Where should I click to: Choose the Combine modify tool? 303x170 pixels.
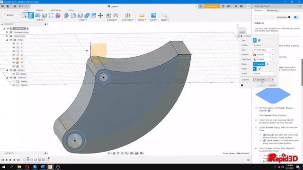pyautogui.click(x=87, y=16)
